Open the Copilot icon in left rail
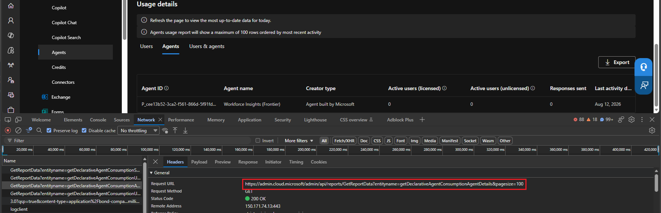Viewport: 661px width, 213px height. [x=11, y=35]
